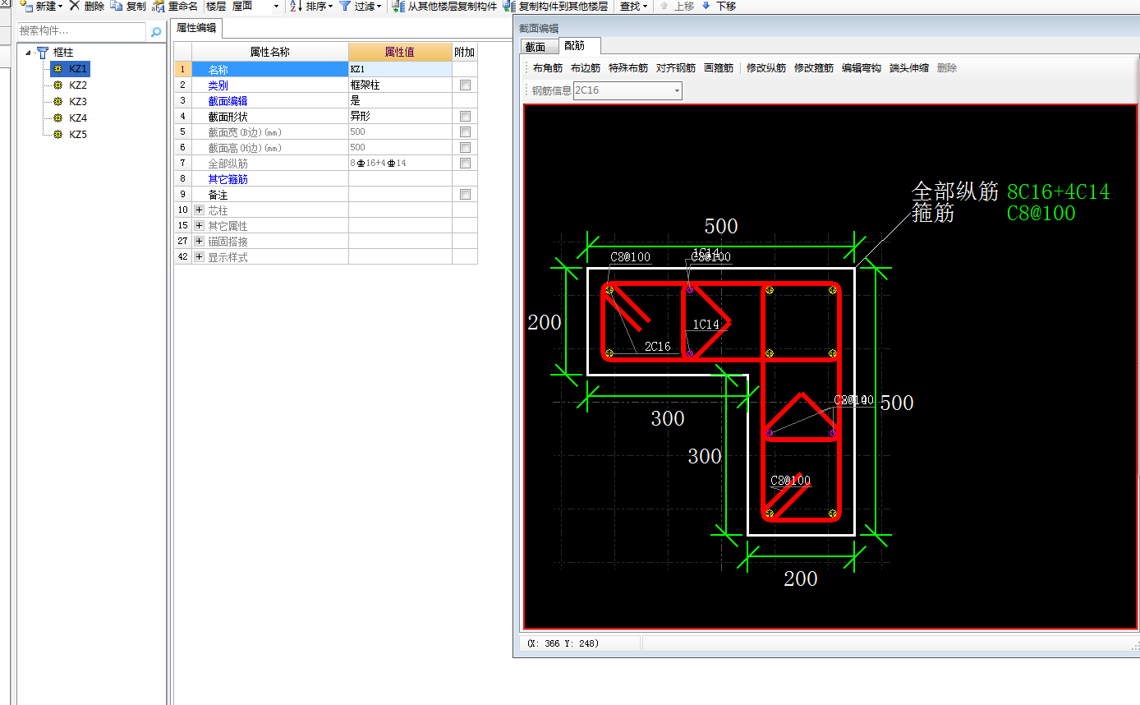Screen dimensions: 1140x705
Task: Click the 2C16 annotation in the drawing
Action: 657,347
